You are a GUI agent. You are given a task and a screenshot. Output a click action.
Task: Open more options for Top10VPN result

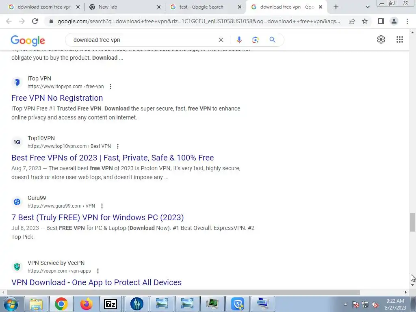[x=118, y=146]
